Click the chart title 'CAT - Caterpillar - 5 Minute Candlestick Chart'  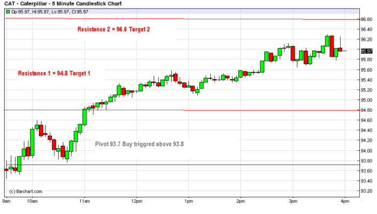(63, 4)
